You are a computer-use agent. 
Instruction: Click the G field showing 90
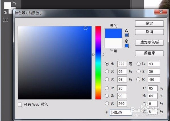coord(122,96)
